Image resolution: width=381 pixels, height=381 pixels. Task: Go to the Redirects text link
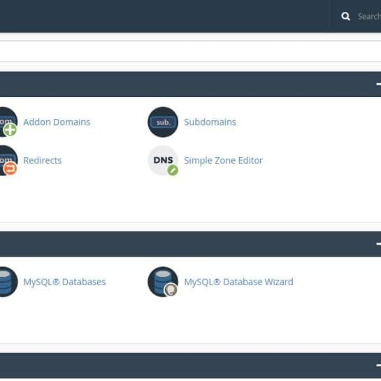click(x=42, y=160)
